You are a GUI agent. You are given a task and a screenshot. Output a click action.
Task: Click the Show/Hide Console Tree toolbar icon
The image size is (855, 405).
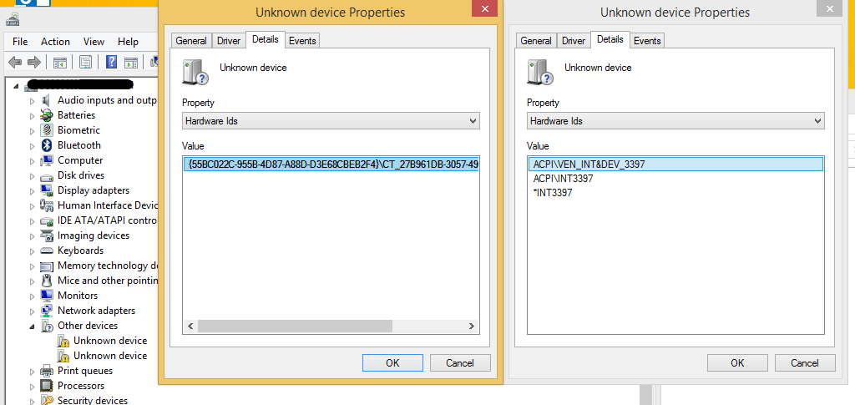click(60, 62)
